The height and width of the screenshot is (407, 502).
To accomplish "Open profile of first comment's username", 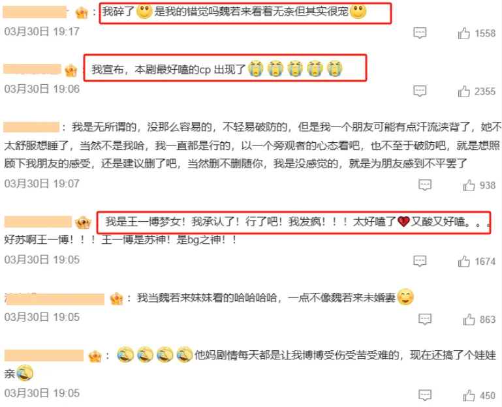I will [x=35, y=12].
